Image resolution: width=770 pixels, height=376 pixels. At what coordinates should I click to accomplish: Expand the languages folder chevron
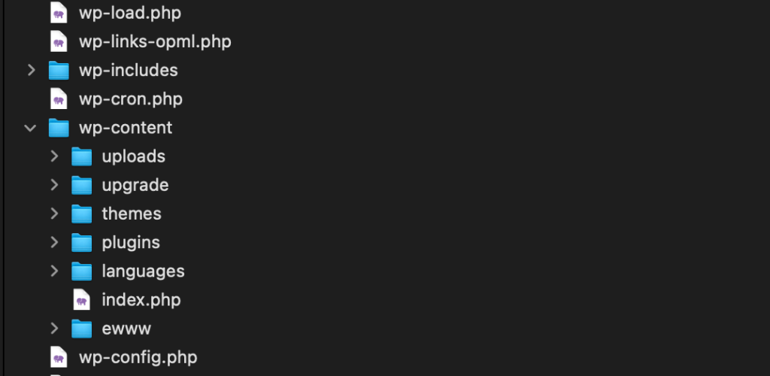tap(54, 271)
